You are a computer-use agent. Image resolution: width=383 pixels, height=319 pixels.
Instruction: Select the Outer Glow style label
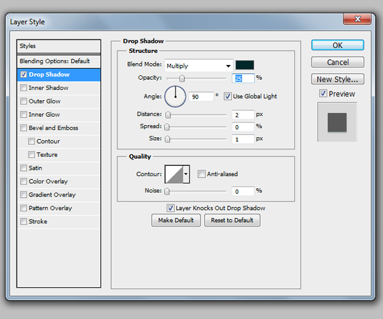[x=45, y=101]
